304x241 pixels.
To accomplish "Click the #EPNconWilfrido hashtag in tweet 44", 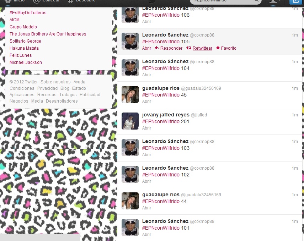I will (x=161, y=201).
